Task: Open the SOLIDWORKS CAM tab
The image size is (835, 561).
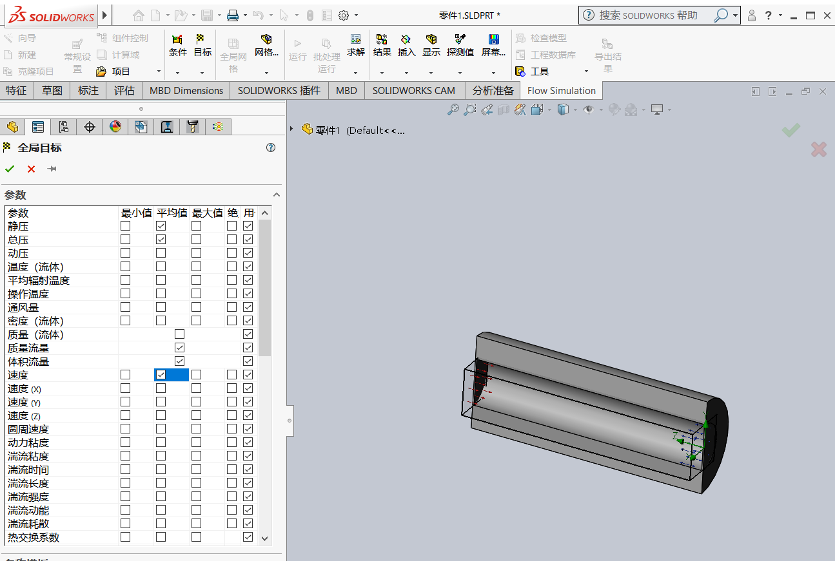Action: tap(414, 90)
